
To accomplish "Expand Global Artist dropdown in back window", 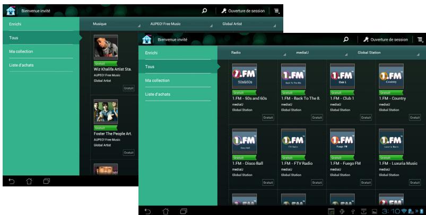I will point(248,24).
